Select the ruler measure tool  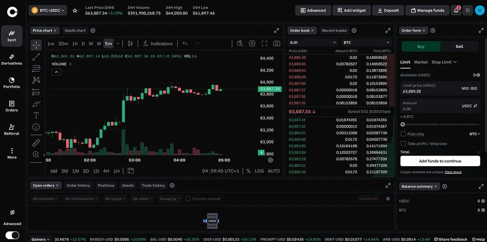click(36, 143)
